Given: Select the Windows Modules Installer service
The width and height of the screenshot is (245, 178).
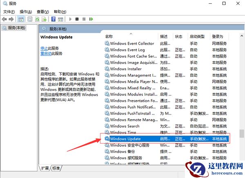Looking at the screenshot, I should click(x=167, y=95).
